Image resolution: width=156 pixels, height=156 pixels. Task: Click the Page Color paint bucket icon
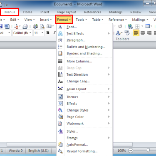click(x=60, y=117)
